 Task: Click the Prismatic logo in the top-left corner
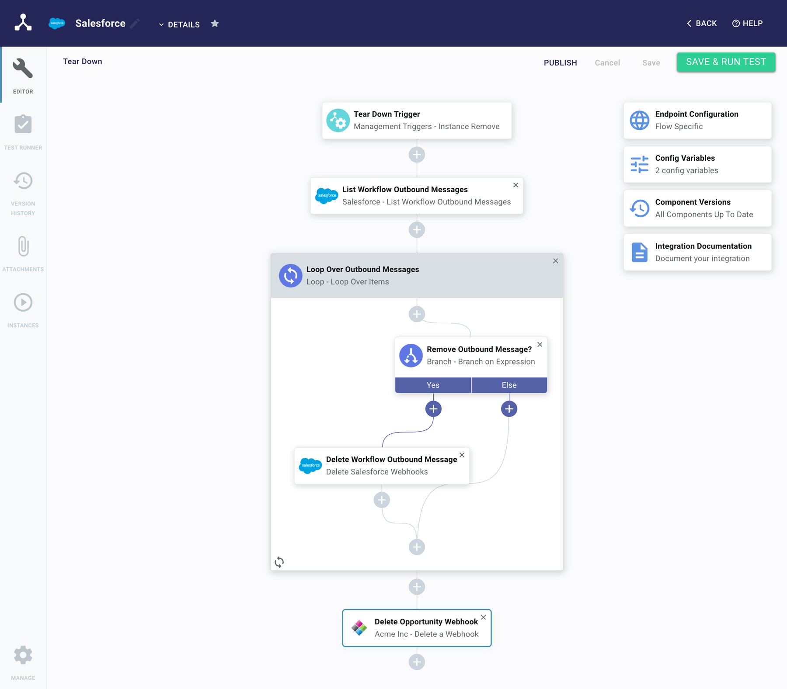tap(23, 23)
